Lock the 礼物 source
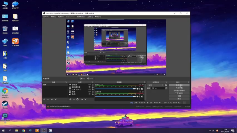This screenshot has height=133, width=237. (x=93, y=94)
